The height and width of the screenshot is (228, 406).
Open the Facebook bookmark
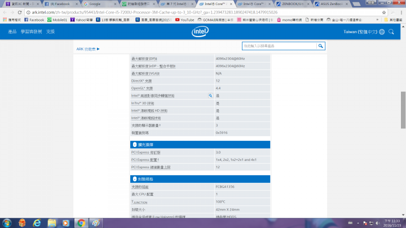tap(34, 20)
